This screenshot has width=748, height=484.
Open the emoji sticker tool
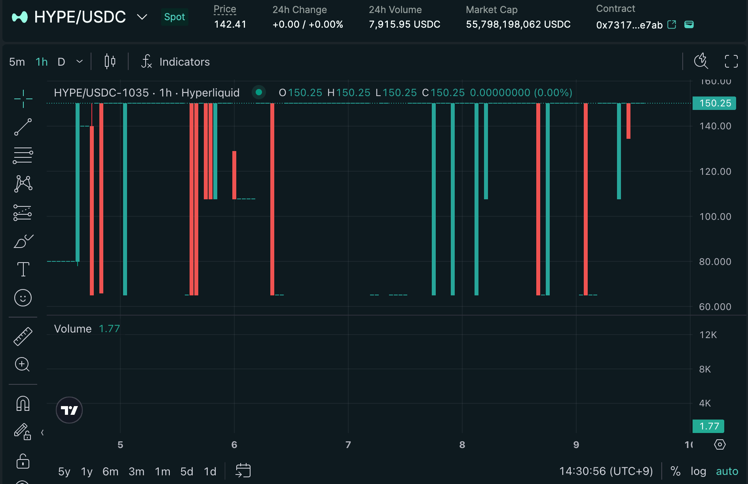(x=23, y=298)
